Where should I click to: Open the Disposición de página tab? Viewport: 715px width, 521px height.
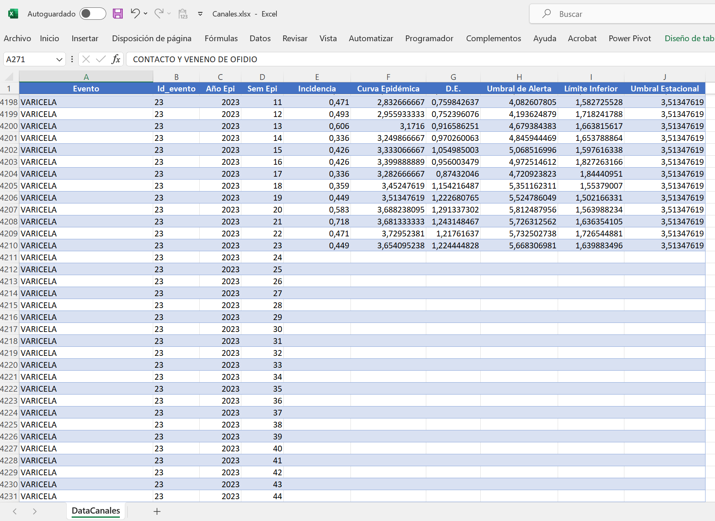152,38
